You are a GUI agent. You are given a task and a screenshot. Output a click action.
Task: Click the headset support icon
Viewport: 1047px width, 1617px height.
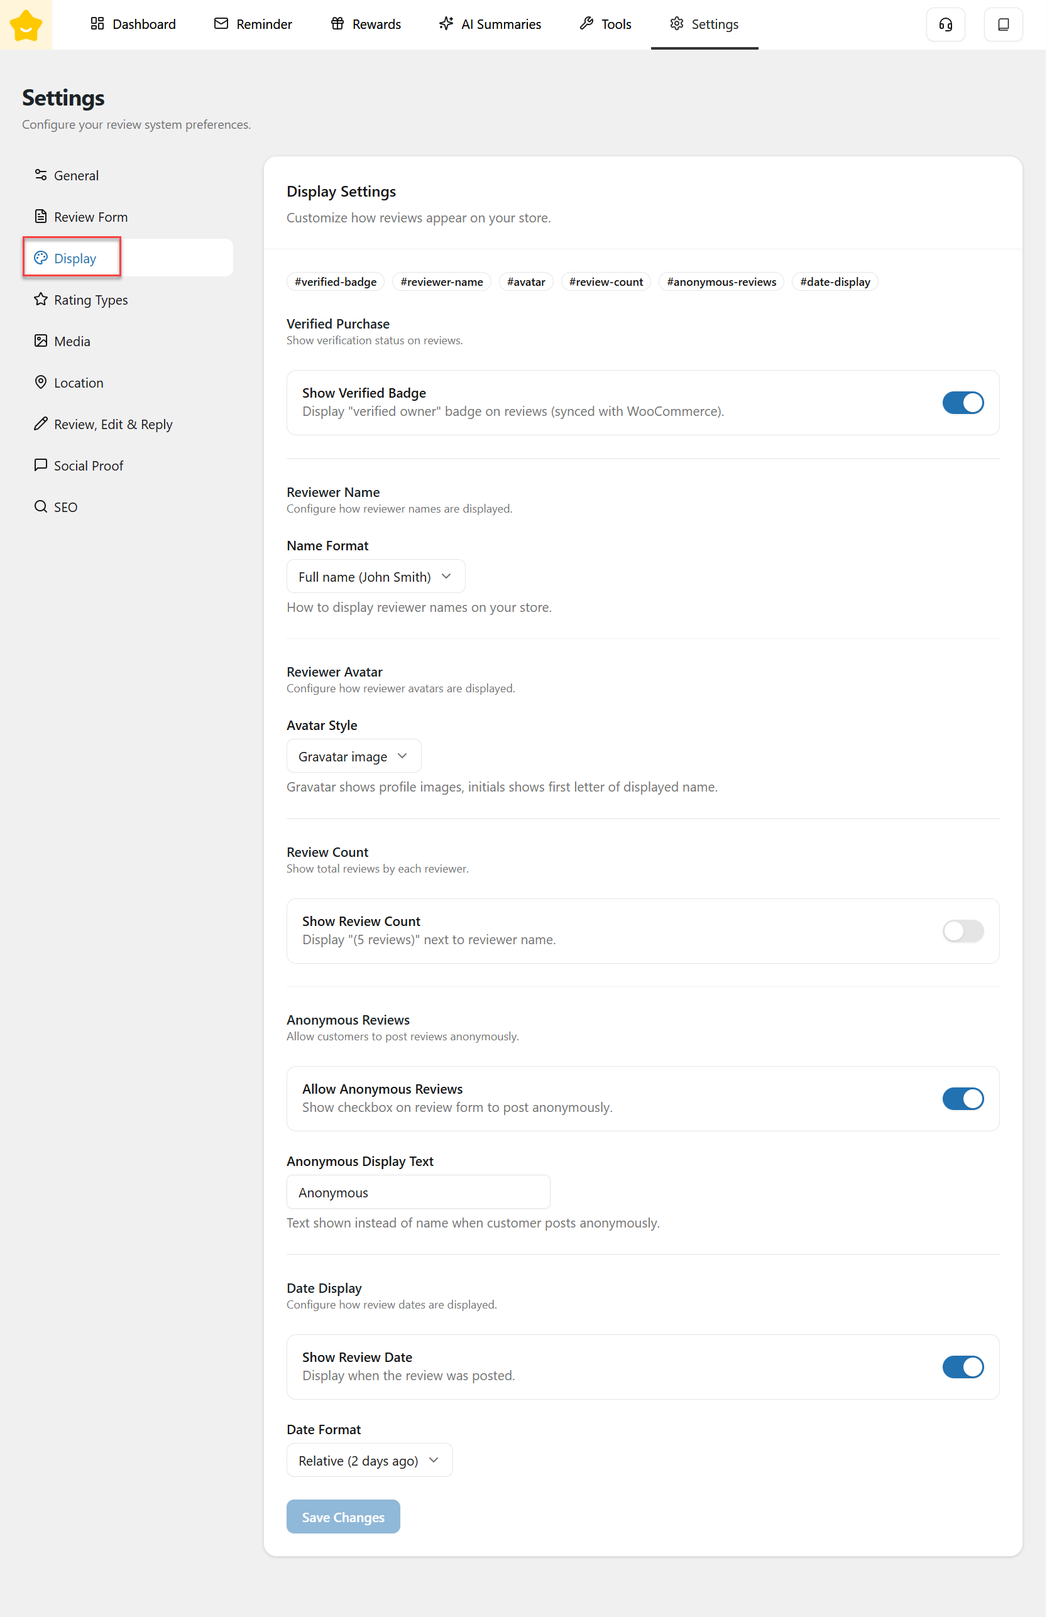[945, 25]
